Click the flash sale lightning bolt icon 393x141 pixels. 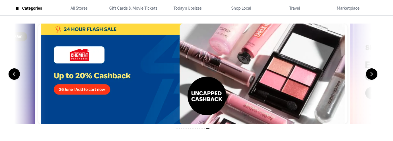pos(58,29)
